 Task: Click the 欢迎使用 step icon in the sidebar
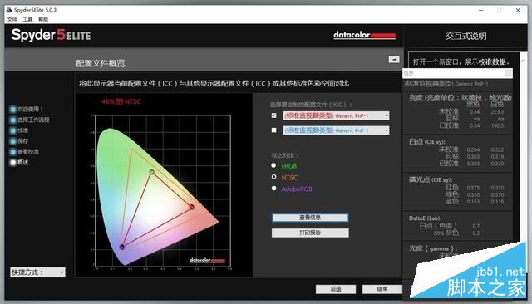coord(13,109)
